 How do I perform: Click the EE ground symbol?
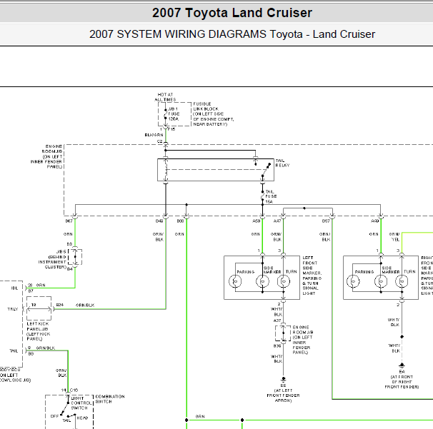point(283,379)
